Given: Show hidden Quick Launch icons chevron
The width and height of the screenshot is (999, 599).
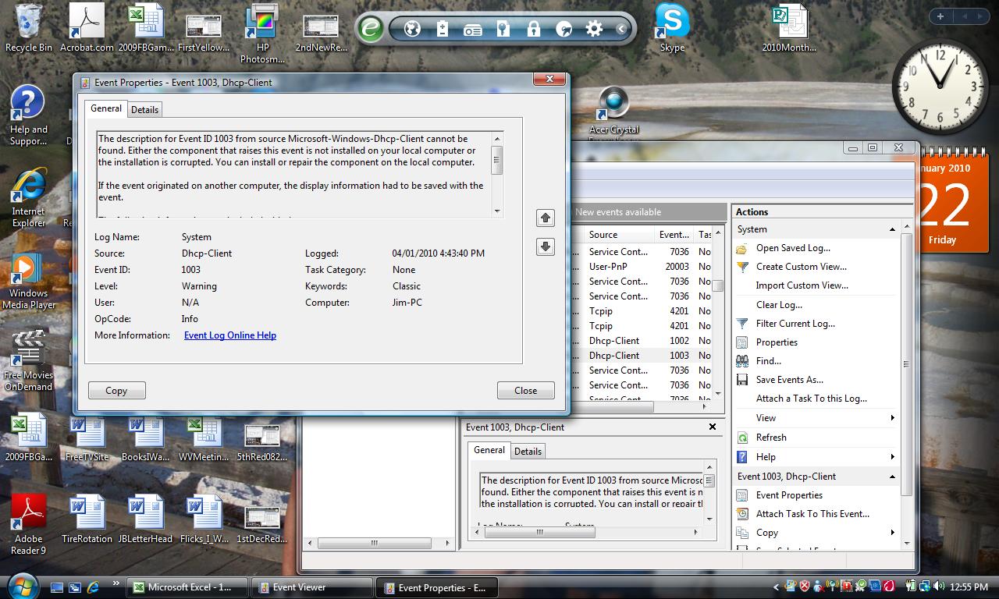Looking at the screenshot, I should 116,583.
